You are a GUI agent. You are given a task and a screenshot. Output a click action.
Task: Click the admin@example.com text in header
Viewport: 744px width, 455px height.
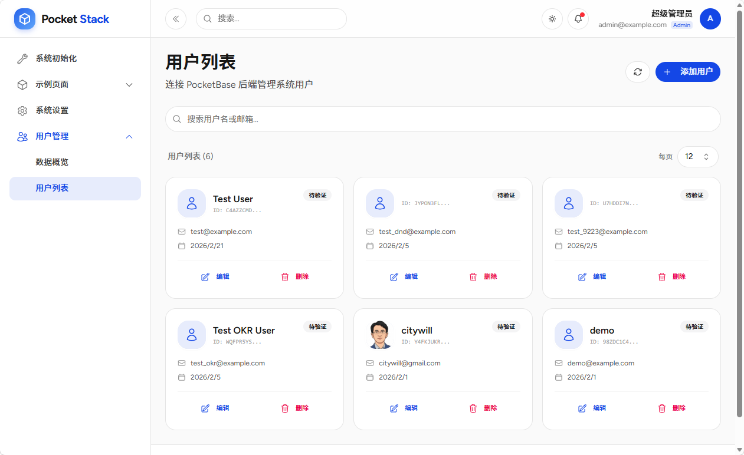click(632, 25)
